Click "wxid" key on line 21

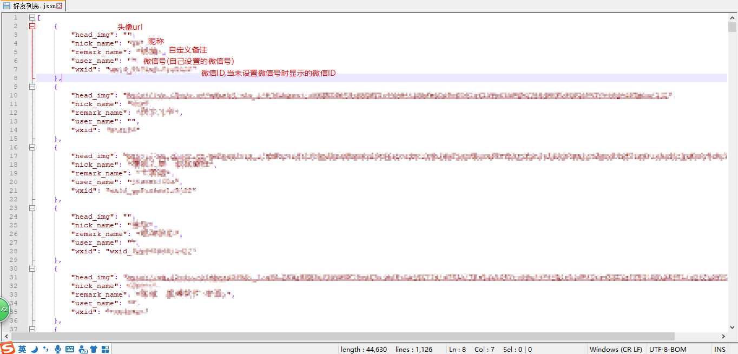click(x=84, y=191)
